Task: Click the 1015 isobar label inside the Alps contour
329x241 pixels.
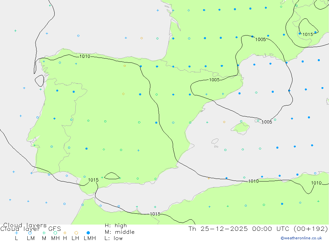Action: pos(308,35)
